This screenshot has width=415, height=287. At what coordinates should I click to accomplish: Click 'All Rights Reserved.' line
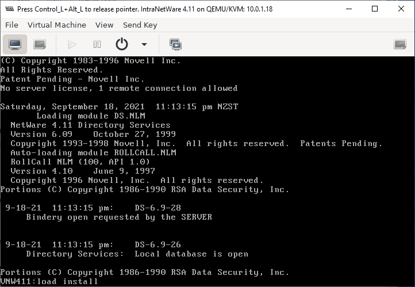pyautogui.click(x=52, y=70)
